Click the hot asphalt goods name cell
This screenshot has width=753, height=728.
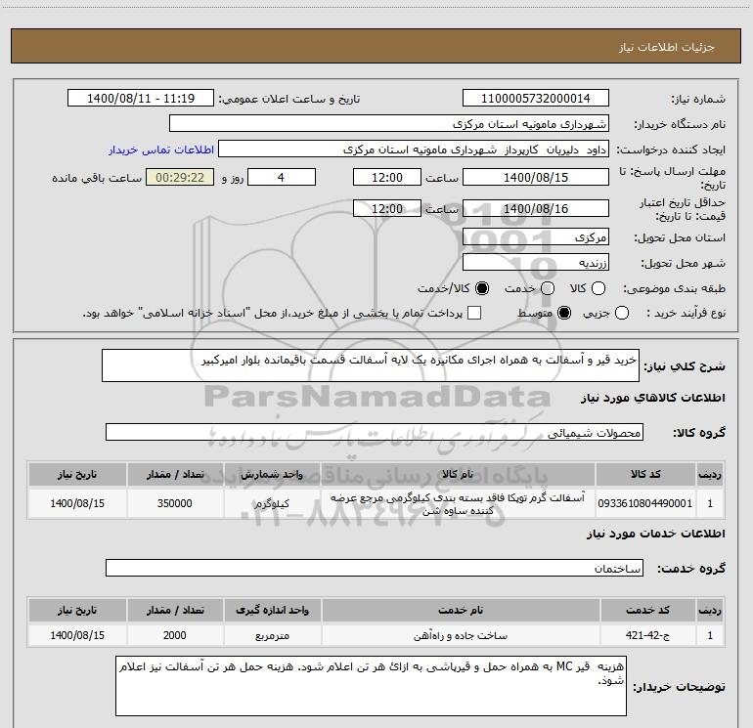(458, 503)
